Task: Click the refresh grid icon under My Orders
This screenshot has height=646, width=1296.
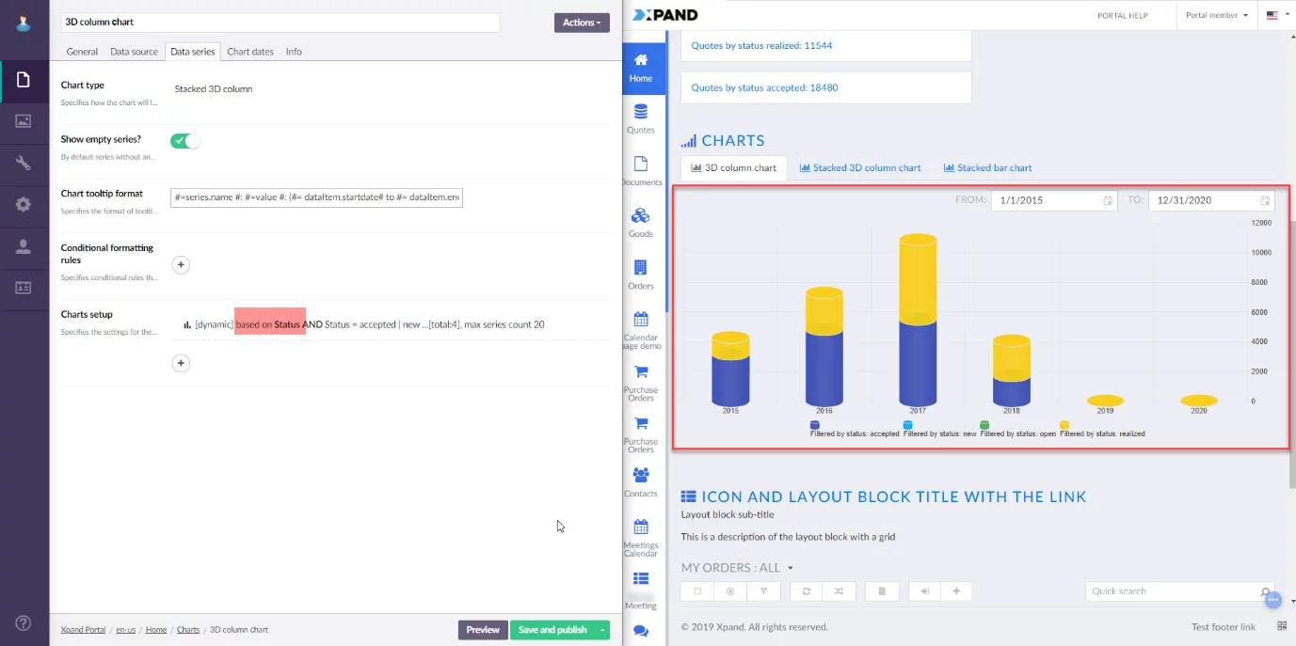Action: click(x=806, y=591)
